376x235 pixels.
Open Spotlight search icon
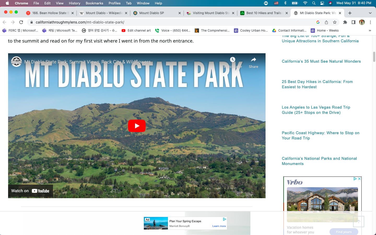click(x=314, y=3)
